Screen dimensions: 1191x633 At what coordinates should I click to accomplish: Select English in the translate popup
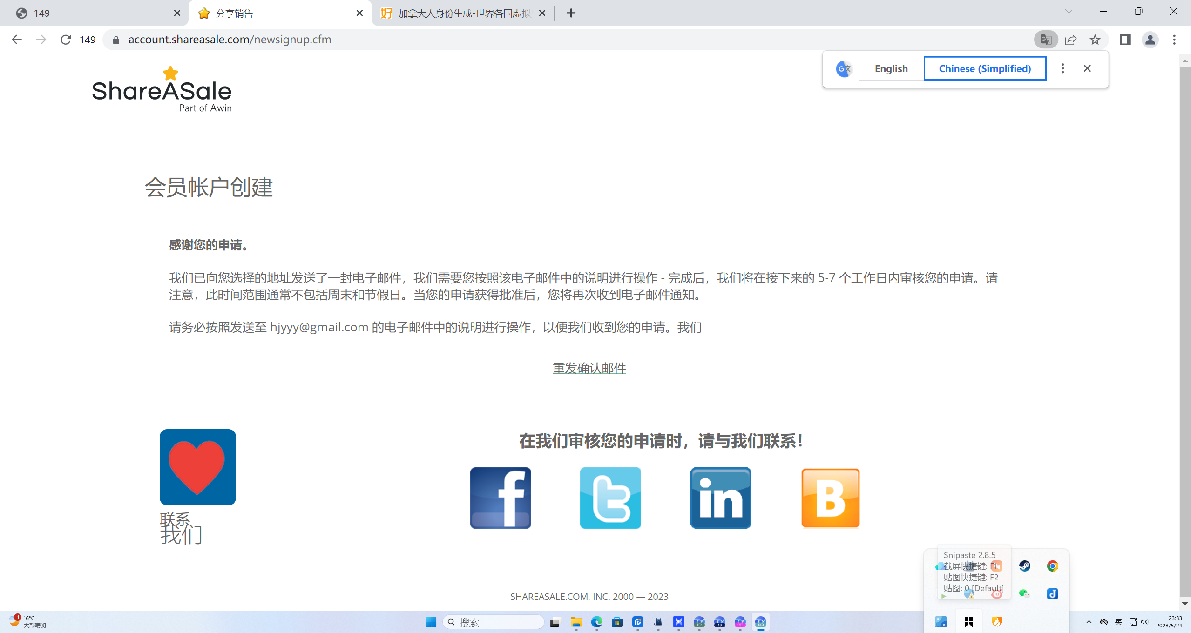(x=890, y=68)
